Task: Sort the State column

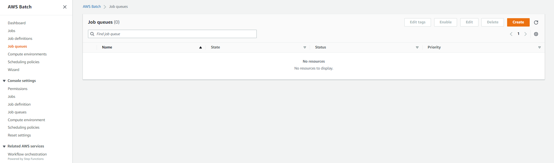Action: click(x=304, y=48)
